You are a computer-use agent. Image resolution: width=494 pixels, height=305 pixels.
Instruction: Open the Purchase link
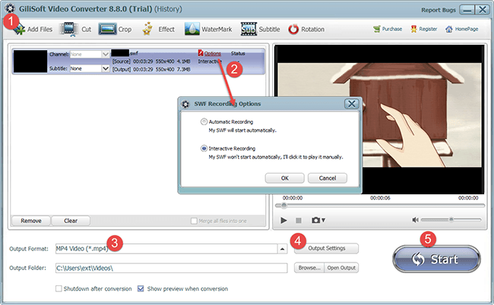(x=387, y=30)
